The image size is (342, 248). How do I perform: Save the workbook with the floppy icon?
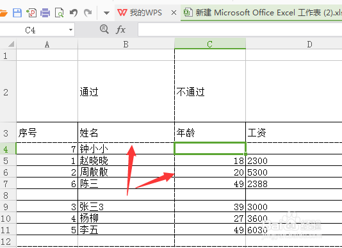(17, 13)
